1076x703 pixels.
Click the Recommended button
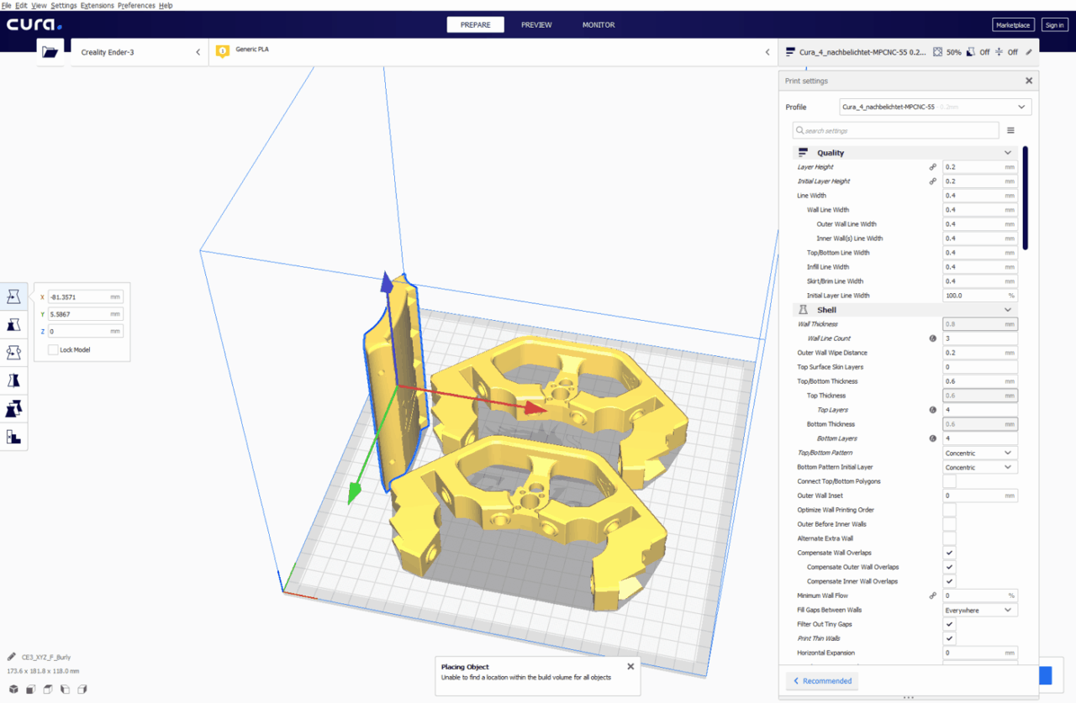(x=821, y=680)
